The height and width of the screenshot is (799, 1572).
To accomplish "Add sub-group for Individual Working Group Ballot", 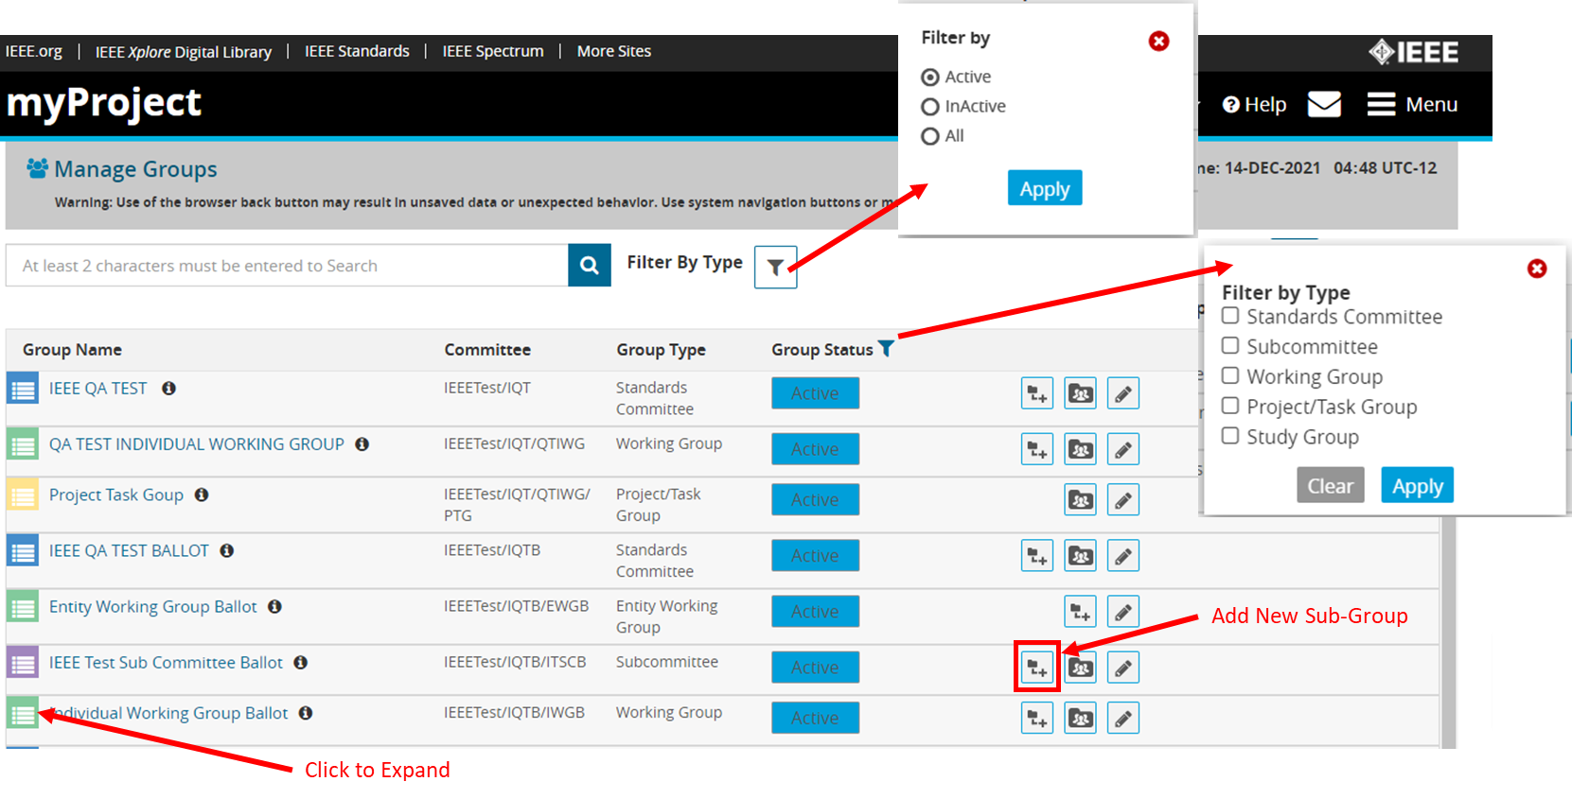I will pyautogui.click(x=1037, y=719).
